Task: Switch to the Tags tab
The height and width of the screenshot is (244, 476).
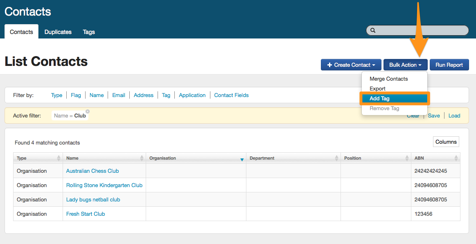Action: pos(89,32)
